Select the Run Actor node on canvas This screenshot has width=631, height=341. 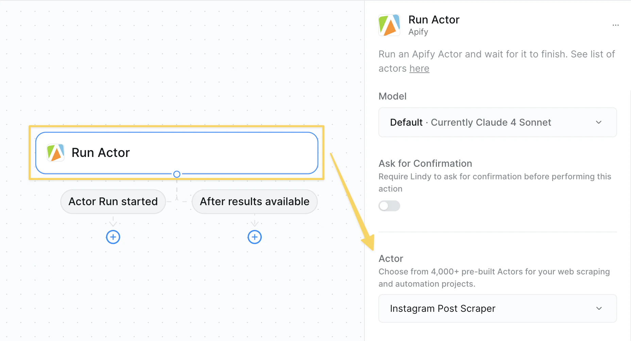pyautogui.click(x=177, y=153)
